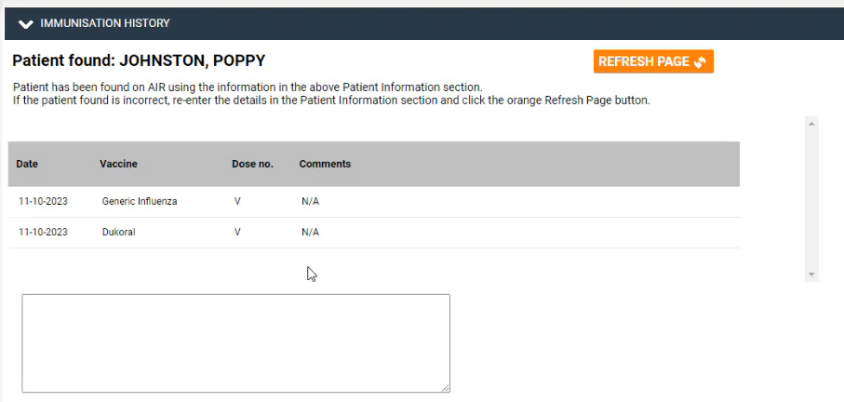Collapse the Immunisation History chevron icon
This screenshot has height=402, width=844.
[25, 23]
